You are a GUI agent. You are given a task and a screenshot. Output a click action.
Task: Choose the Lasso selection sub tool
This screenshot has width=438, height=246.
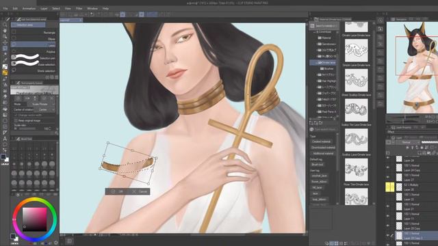pos(34,45)
